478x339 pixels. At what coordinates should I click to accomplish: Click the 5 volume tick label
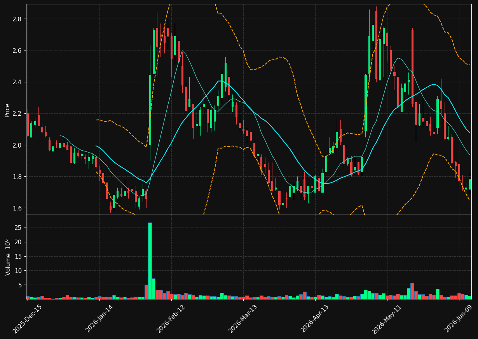coord(21,285)
